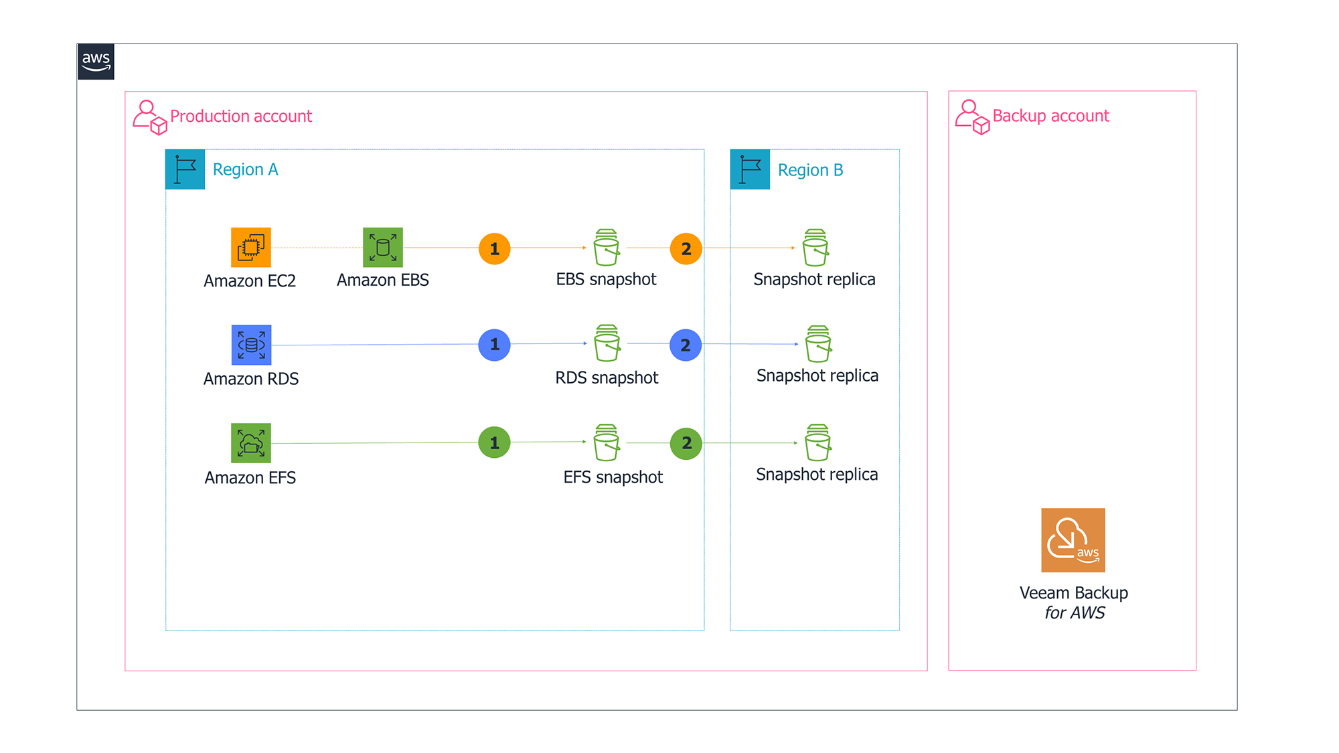Click the orange step 2 circle
This screenshot has height=753, width=1339.
tap(686, 249)
